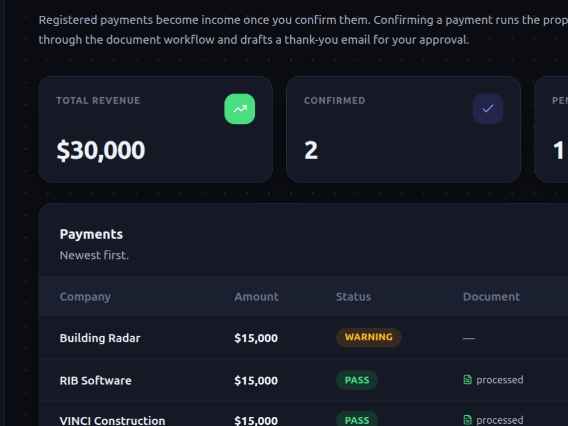Click the $30,000 total revenue value
The height and width of the screenshot is (426, 568).
click(101, 151)
